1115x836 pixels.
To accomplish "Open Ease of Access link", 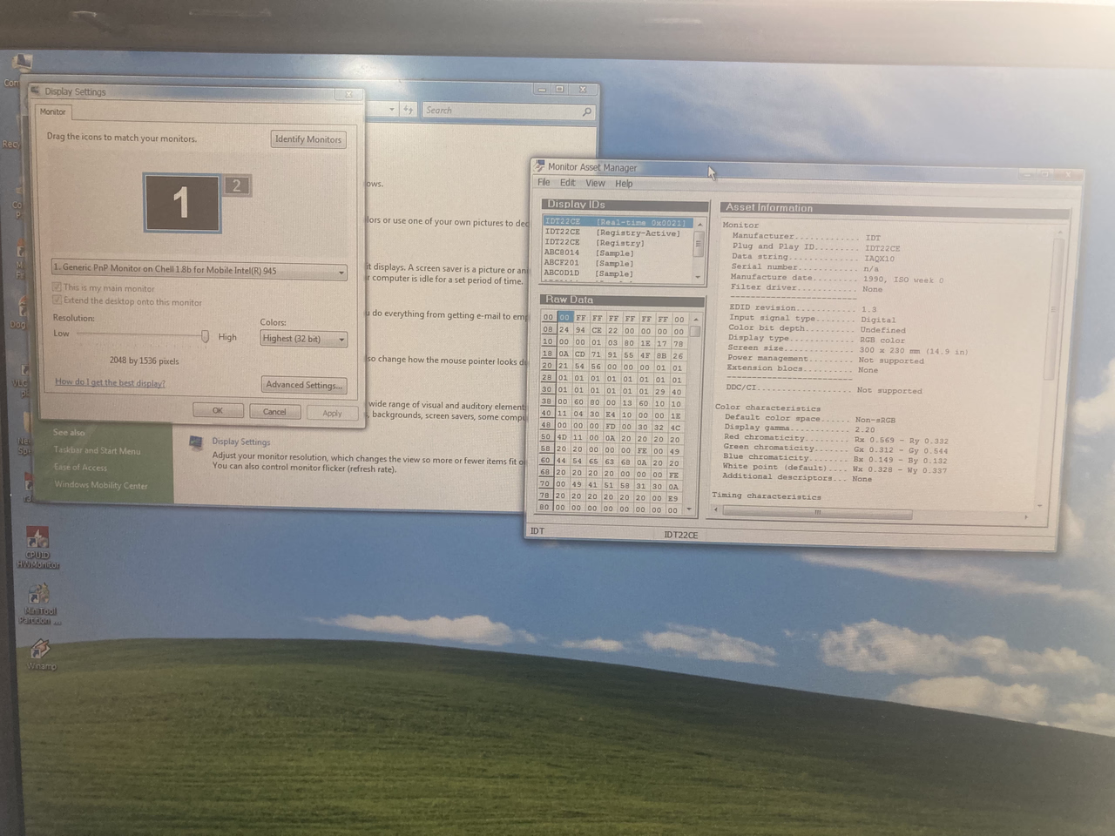I will pos(80,468).
